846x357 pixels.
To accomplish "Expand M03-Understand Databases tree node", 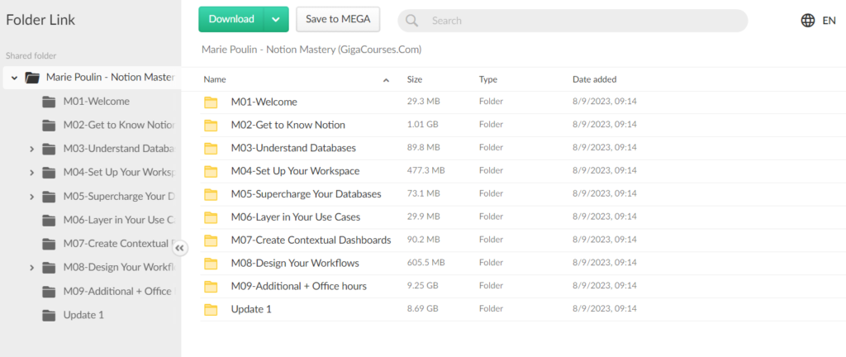I will [31, 150].
